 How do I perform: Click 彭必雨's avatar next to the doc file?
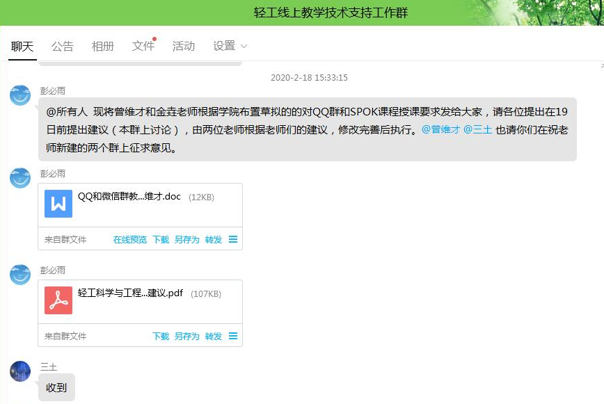[x=20, y=178]
